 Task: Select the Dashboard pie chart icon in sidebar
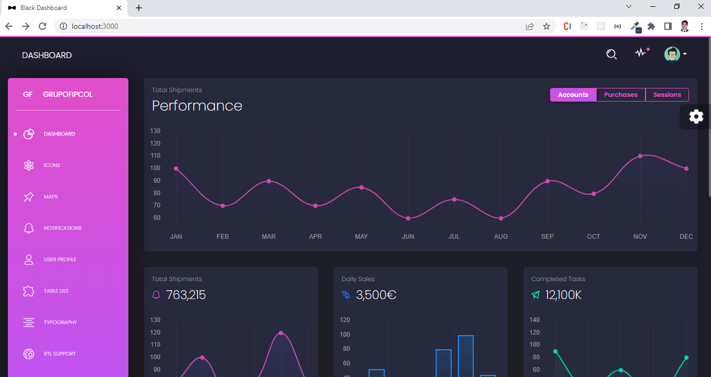click(28, 134)
